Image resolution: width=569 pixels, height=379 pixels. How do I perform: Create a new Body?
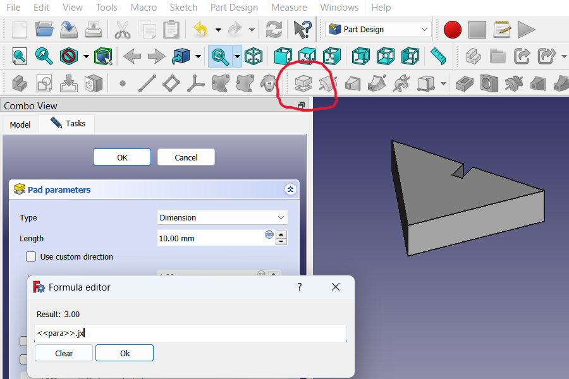(x=18, y=83)
